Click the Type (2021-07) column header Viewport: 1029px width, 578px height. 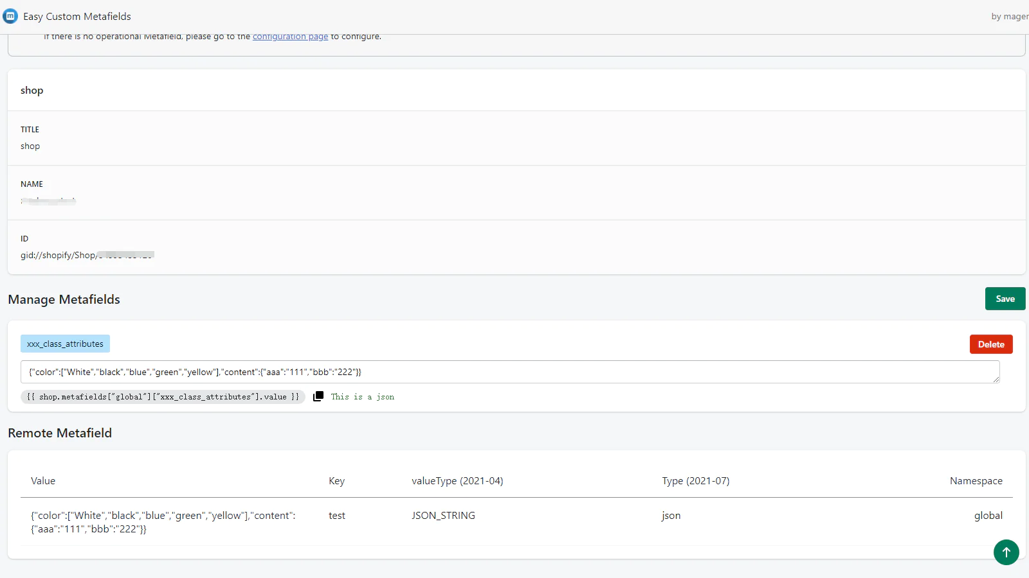[x=696, y=480]
